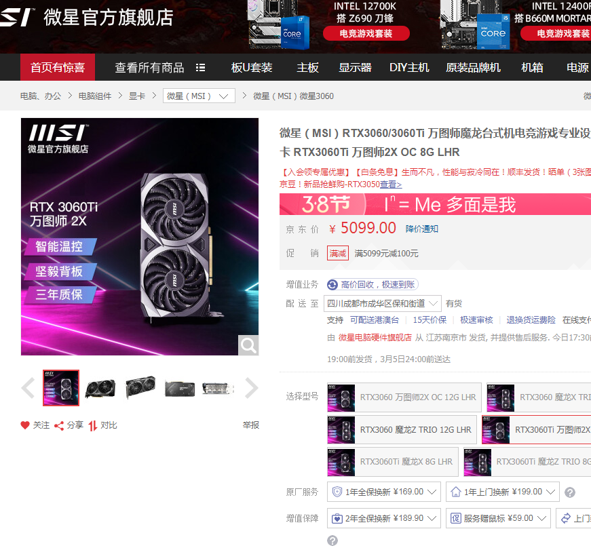591x548 pixels.
Task: Select the fifth thumbnail showing card ports
Action: tap(218, 388)
